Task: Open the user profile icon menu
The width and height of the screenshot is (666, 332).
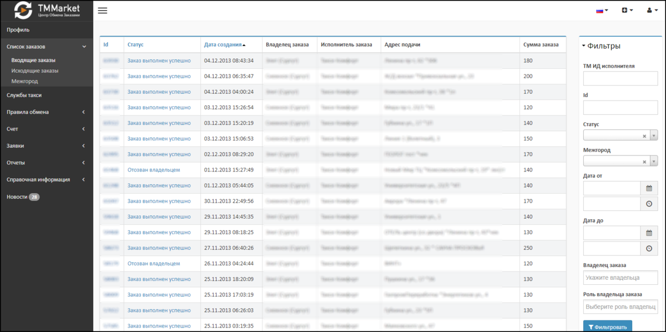Action: pos(652,11)
